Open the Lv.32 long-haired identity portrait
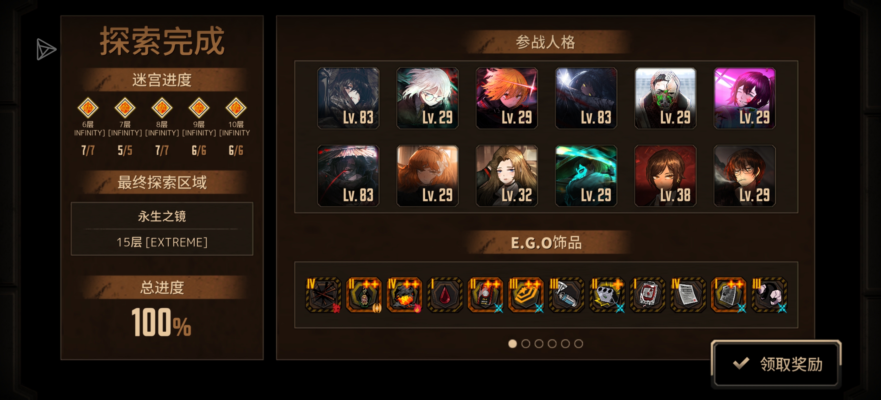The width and height of the screenshot is (881, 400). click(507, 176)
